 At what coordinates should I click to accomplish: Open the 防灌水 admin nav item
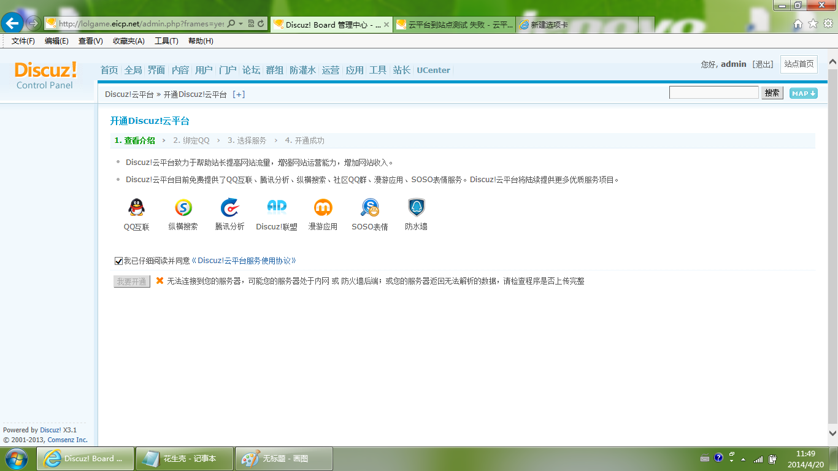pos(302,71)
